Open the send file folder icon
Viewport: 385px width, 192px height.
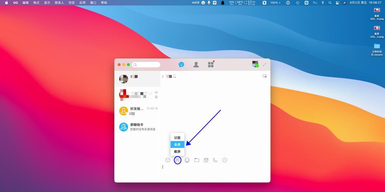coord(197,160)
